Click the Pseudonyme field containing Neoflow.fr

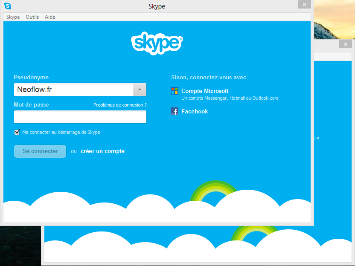point(73,90)
